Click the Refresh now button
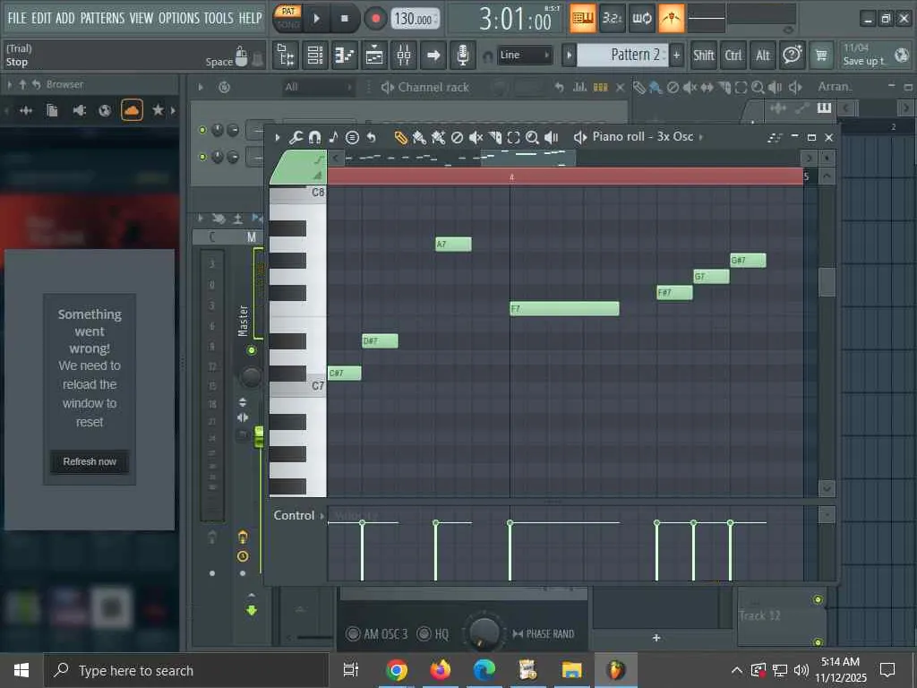 [x=90, y=461]
